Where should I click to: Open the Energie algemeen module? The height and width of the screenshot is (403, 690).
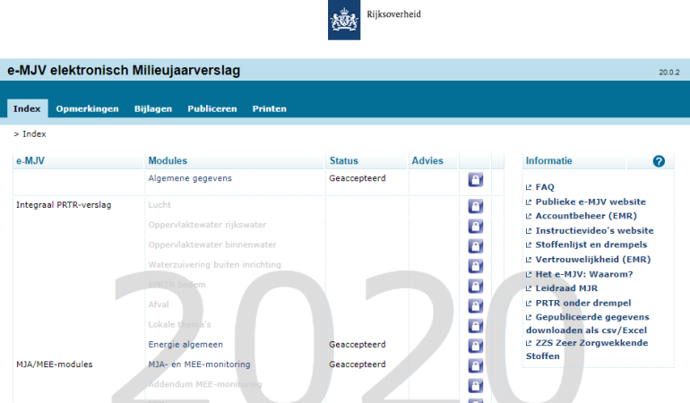[x=185, y=345]
